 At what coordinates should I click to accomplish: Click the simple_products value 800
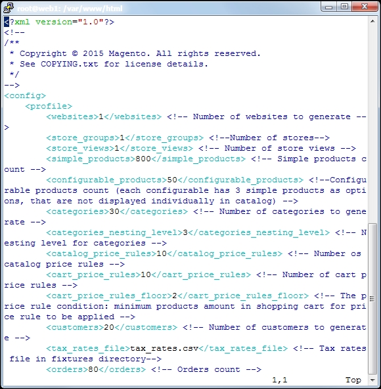click(x=143, y=159)
